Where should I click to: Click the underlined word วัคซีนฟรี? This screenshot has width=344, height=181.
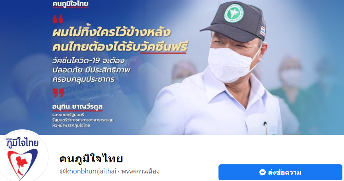(164, 47)
